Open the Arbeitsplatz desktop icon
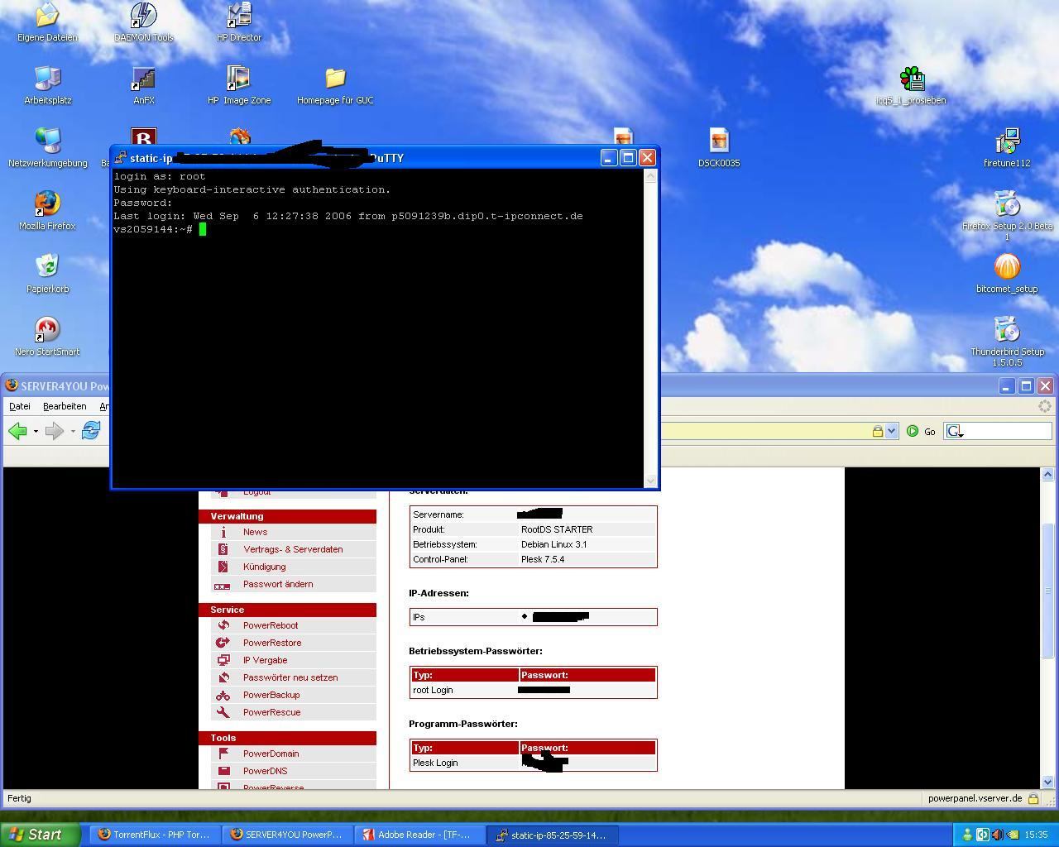Screen dimensions: 1059x847 click(47, 85)
